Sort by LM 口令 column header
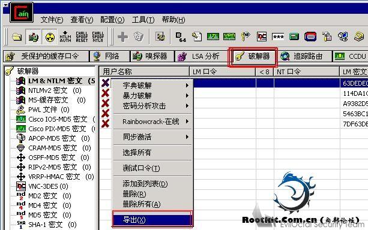The image size is (368, 230). coord(223,71)
